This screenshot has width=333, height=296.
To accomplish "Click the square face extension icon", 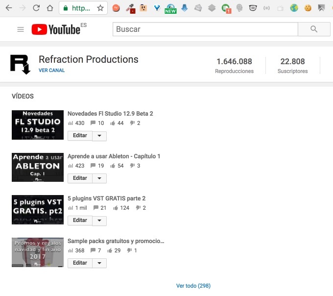I will pos(143,8).
